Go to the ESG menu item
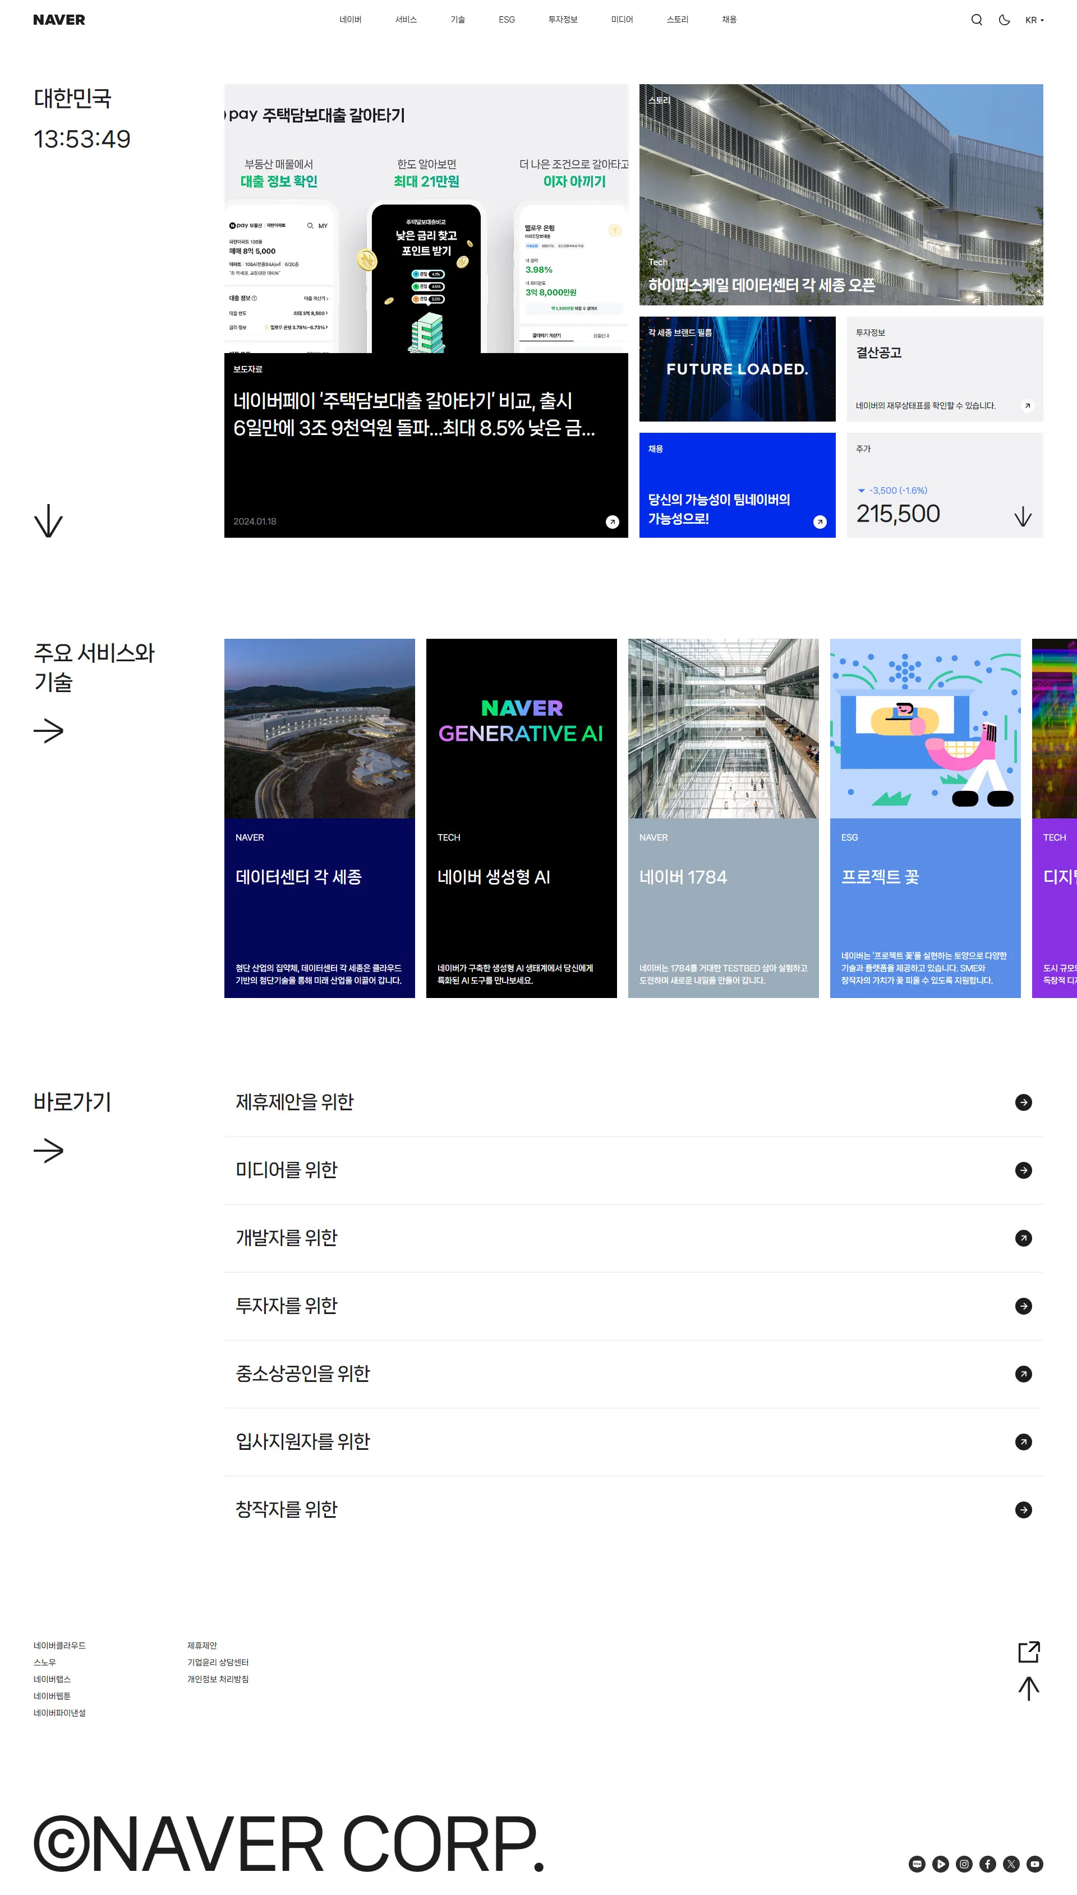The width and height of the screenshot is (1077, 1895). click(x=507, y=20)
